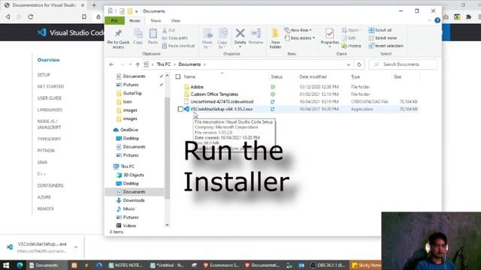Click the browser bookmark icon
The width and height of the screenshot is (481, 270).
[x=84, y=16]
